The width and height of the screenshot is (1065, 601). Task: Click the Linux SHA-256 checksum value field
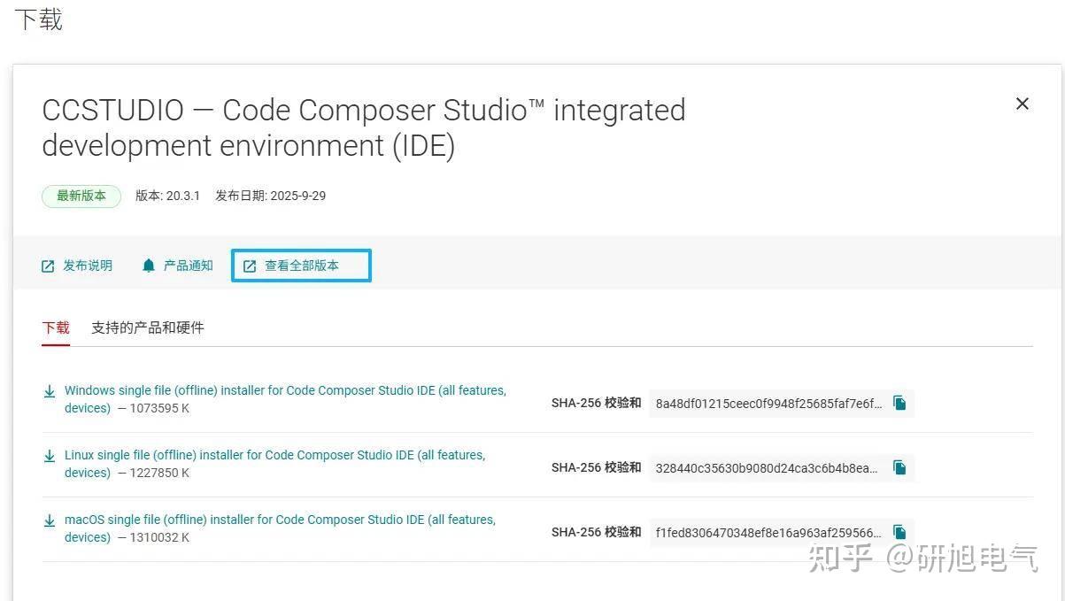point(767,467)
